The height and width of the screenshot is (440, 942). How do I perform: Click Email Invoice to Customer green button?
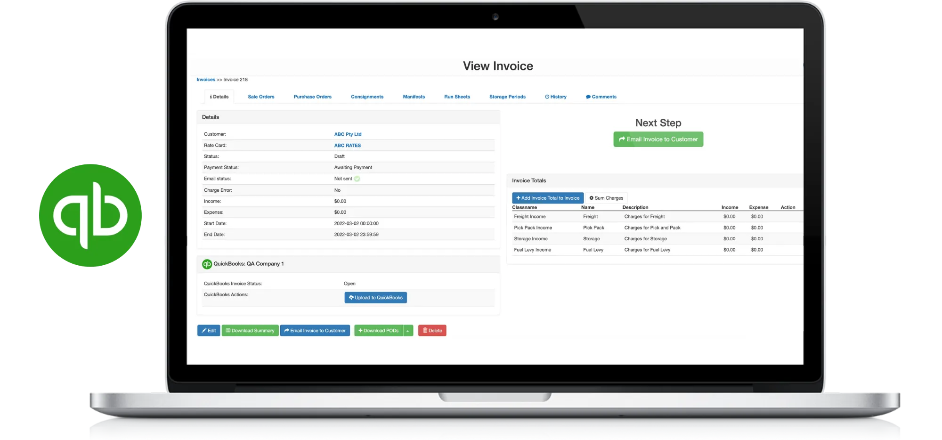(658, 139)
